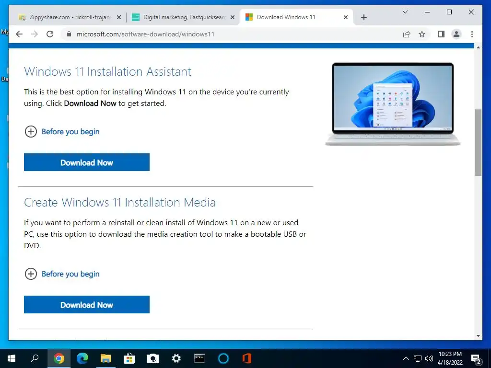Close the Zippyshare tab
The height and width of the screenshot is (368, 491).
(119, 18)
